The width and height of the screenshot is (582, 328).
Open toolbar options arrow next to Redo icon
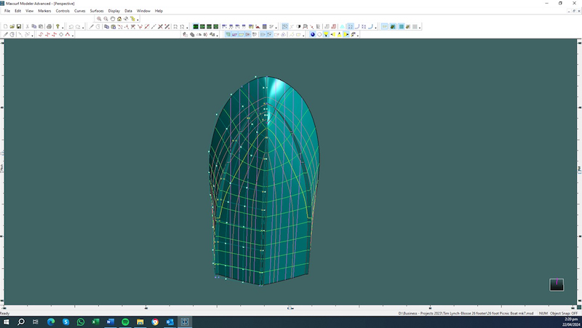point(83,28)
